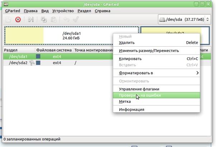Image resolution: width=216 pixels, height=147 pixels.
Task: Click the red Delete partition toolbar icon
Action: click(x=18, y=19)
